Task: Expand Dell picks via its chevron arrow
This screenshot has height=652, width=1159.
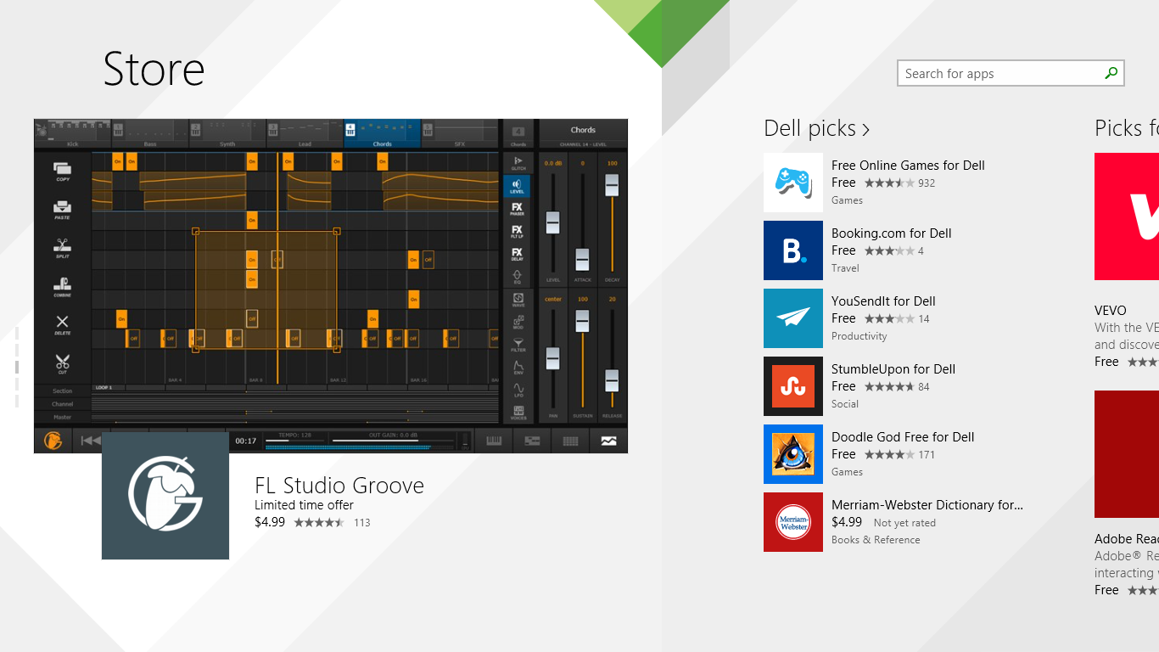Action: point(865,129)
